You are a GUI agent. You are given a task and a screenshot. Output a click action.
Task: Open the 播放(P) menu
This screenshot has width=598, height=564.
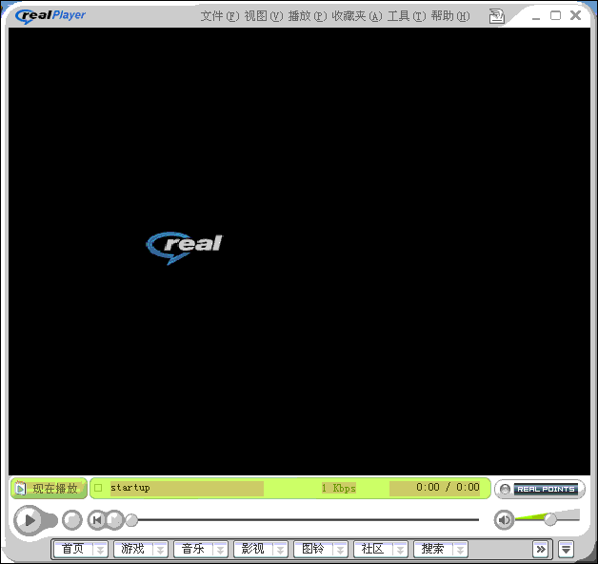pyautogui.click(x=308, y=16)
